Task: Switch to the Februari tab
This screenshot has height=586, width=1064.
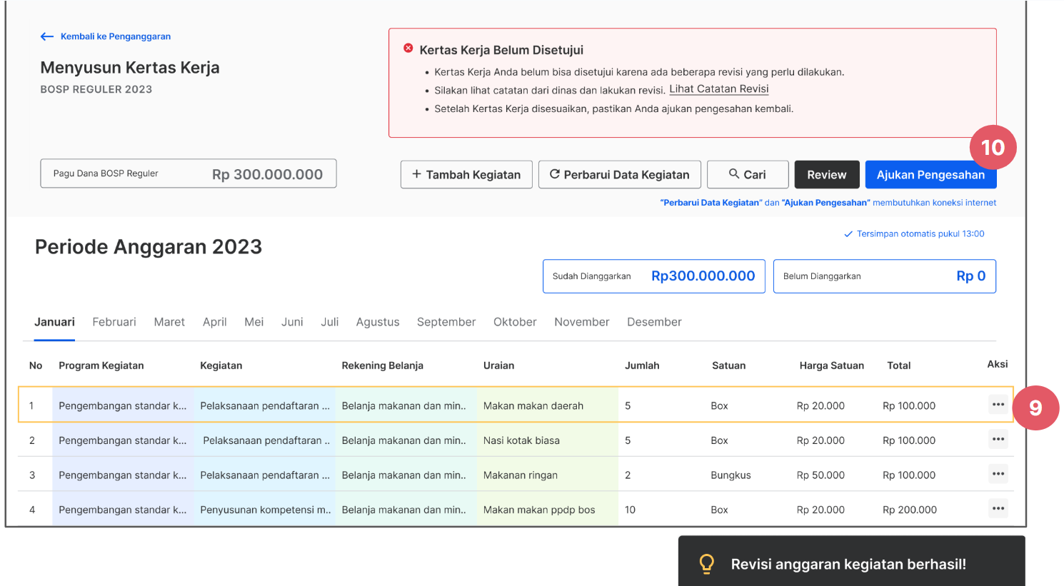Action: pyautogui.click(x=114, y=322)
